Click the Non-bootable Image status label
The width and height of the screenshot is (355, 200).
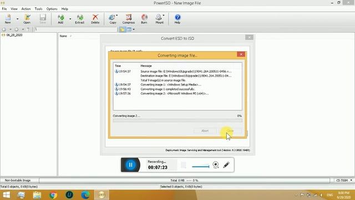[x=18, y=181]
